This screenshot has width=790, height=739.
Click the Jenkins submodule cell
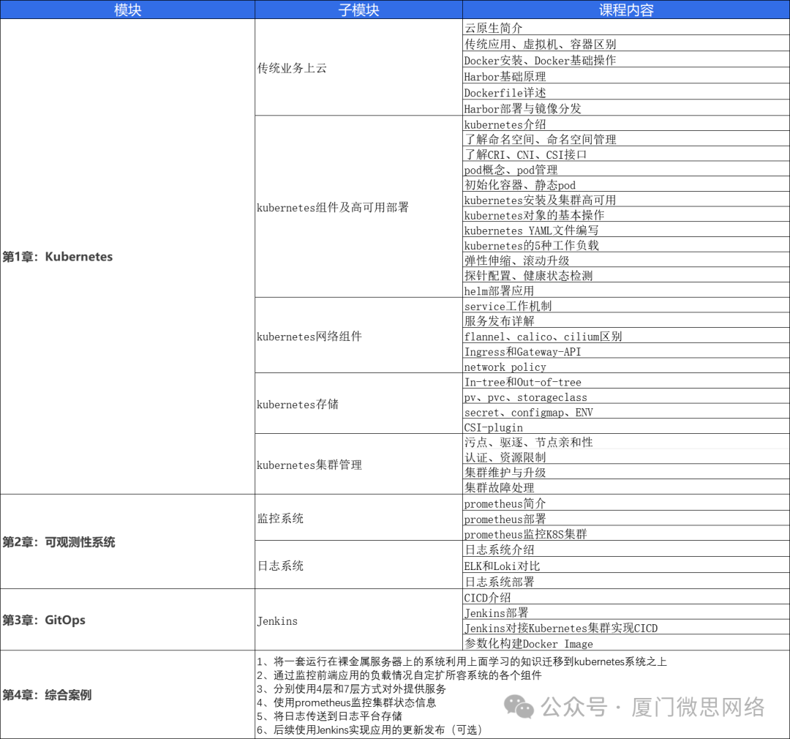click(358, 620)
